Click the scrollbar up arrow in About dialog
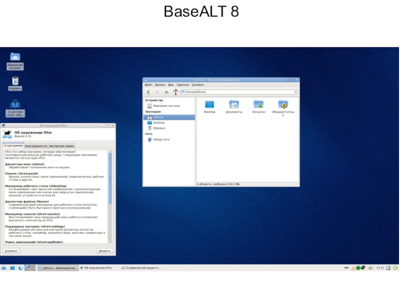 click(110, 152)
